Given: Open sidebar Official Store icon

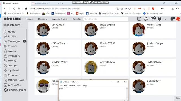Looking at the screenshot, I should click(x=5, y=80).
